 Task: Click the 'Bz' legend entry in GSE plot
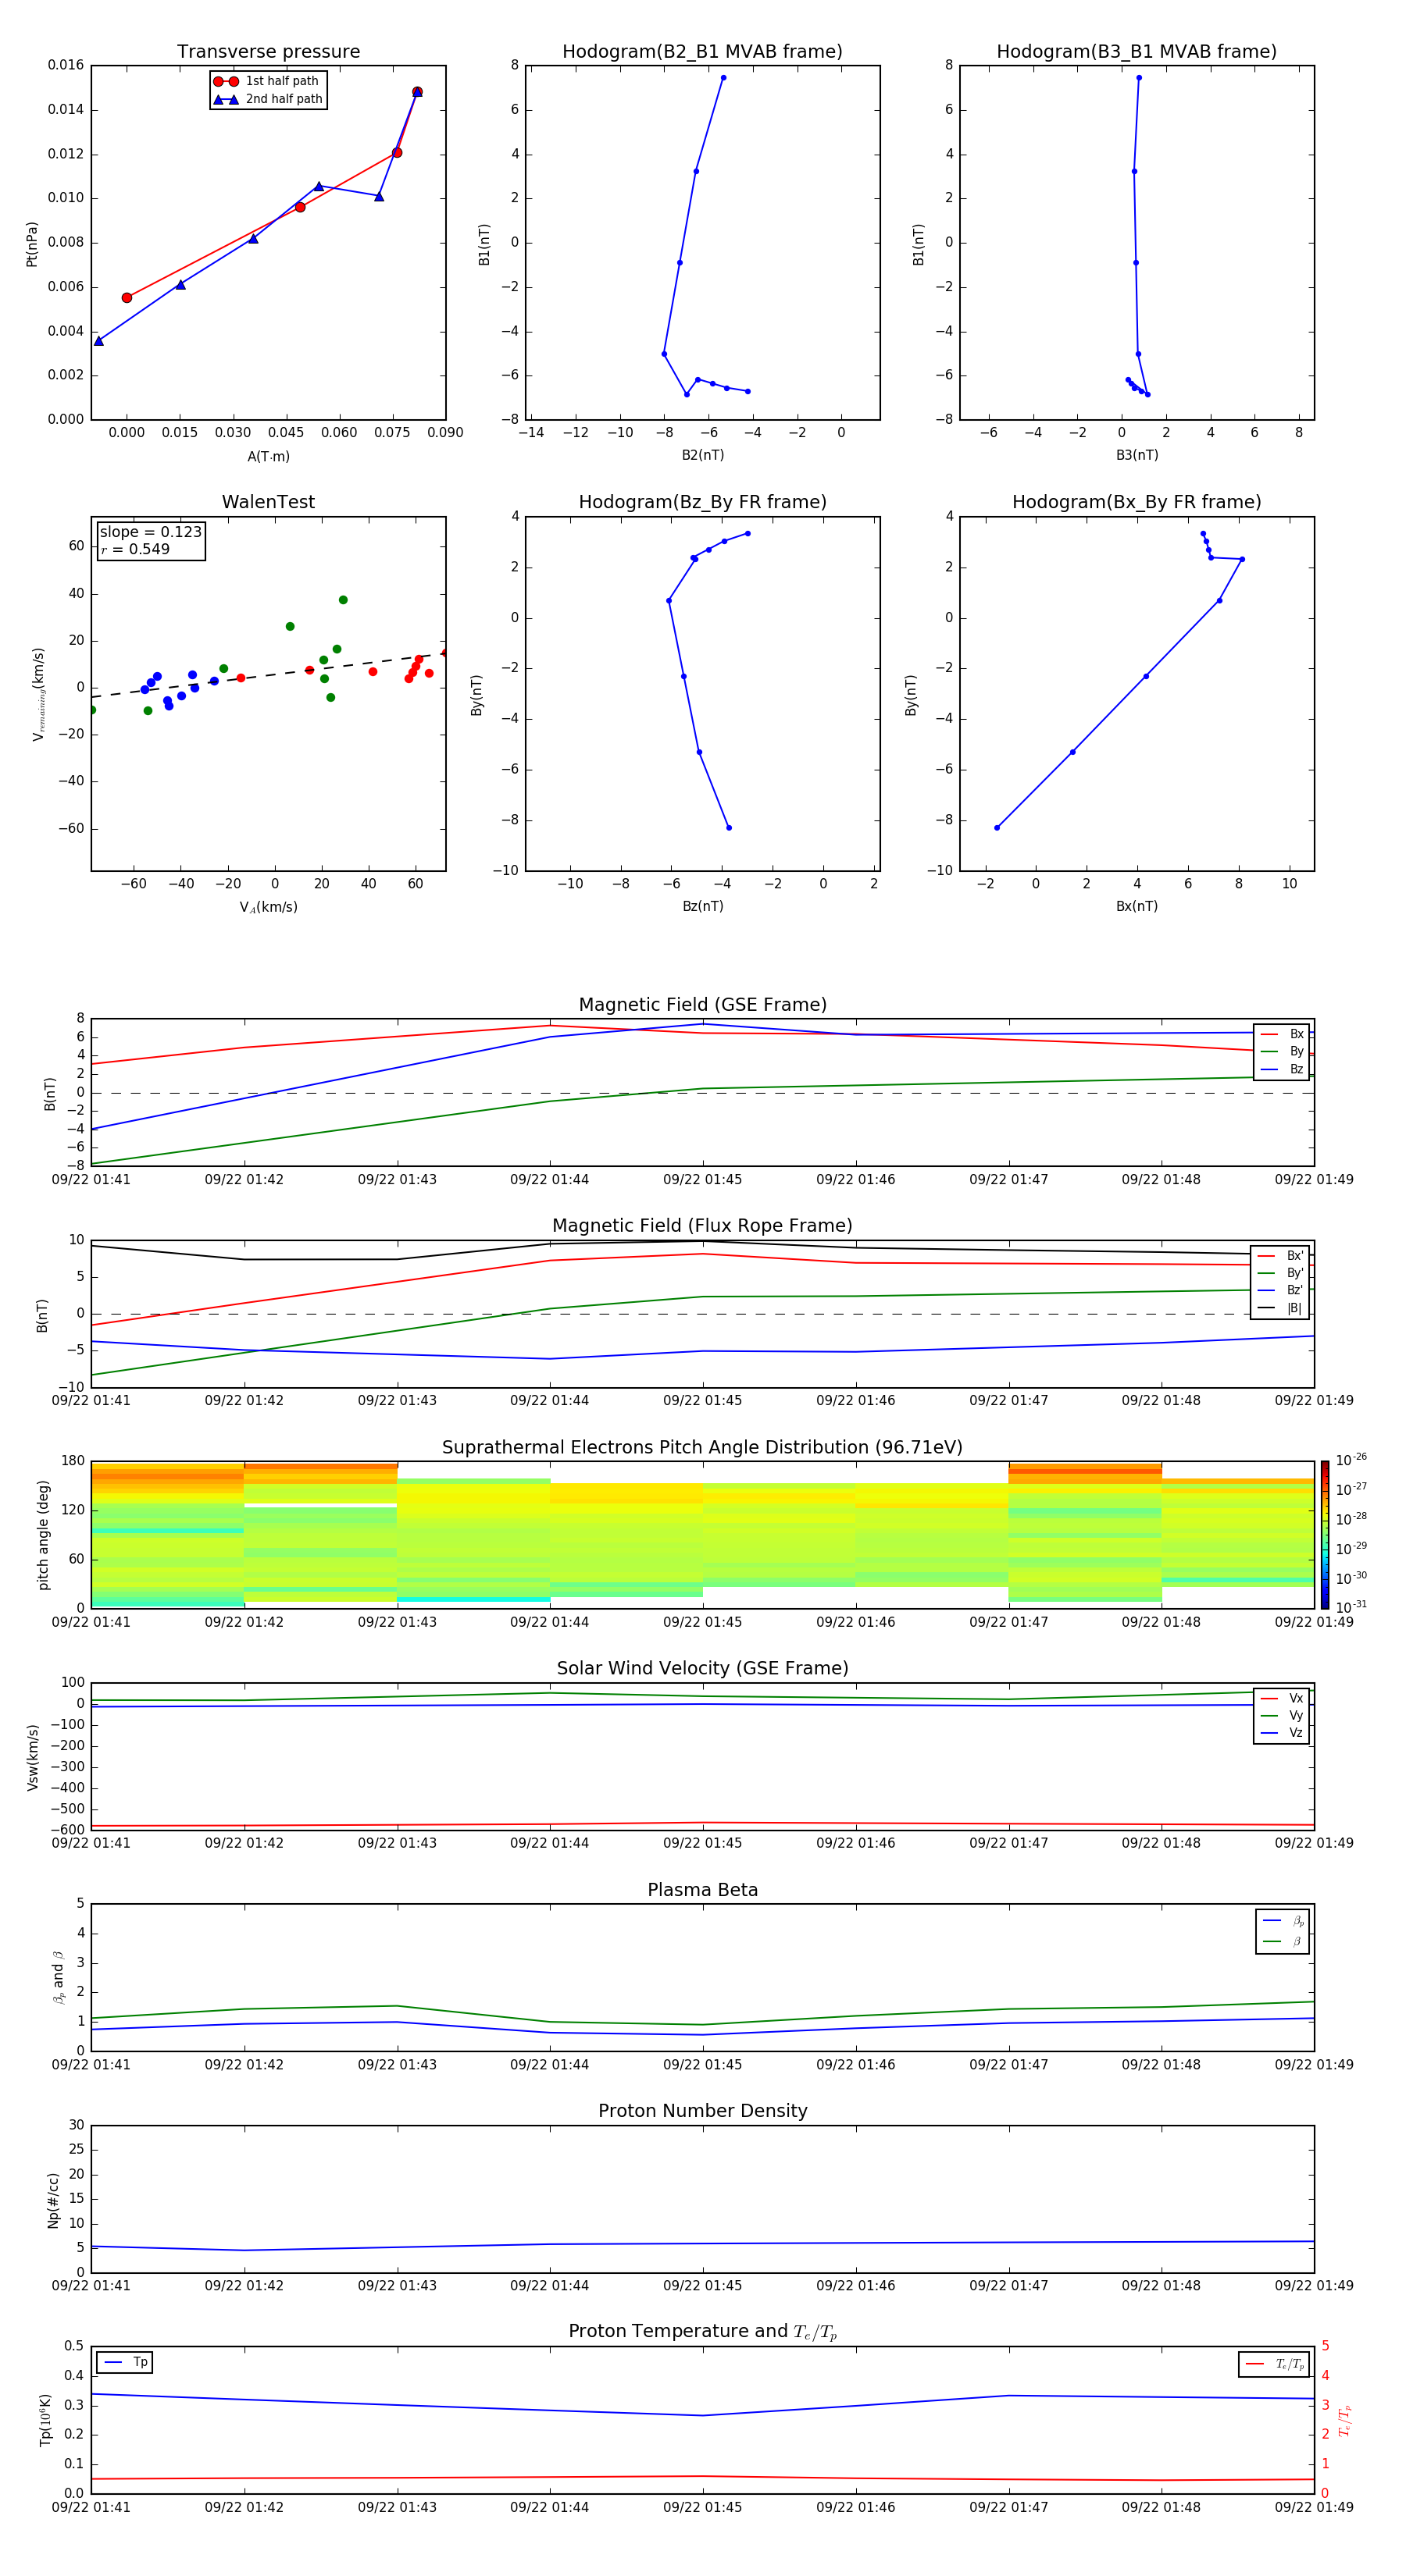[1282, 1069]
